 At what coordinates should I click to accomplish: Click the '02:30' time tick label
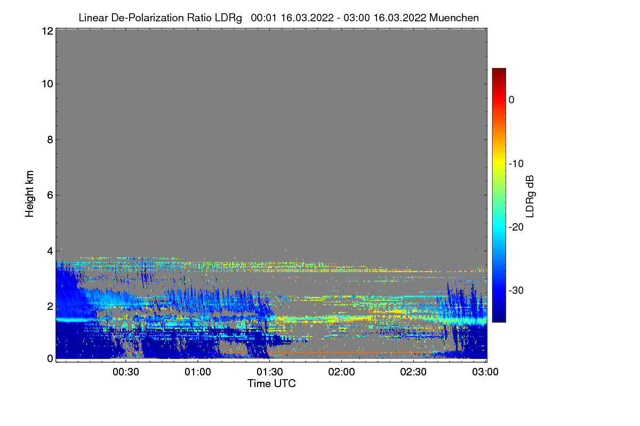click(414, 372)
